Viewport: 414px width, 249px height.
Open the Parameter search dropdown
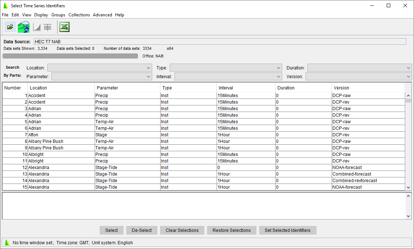point(102,76)
